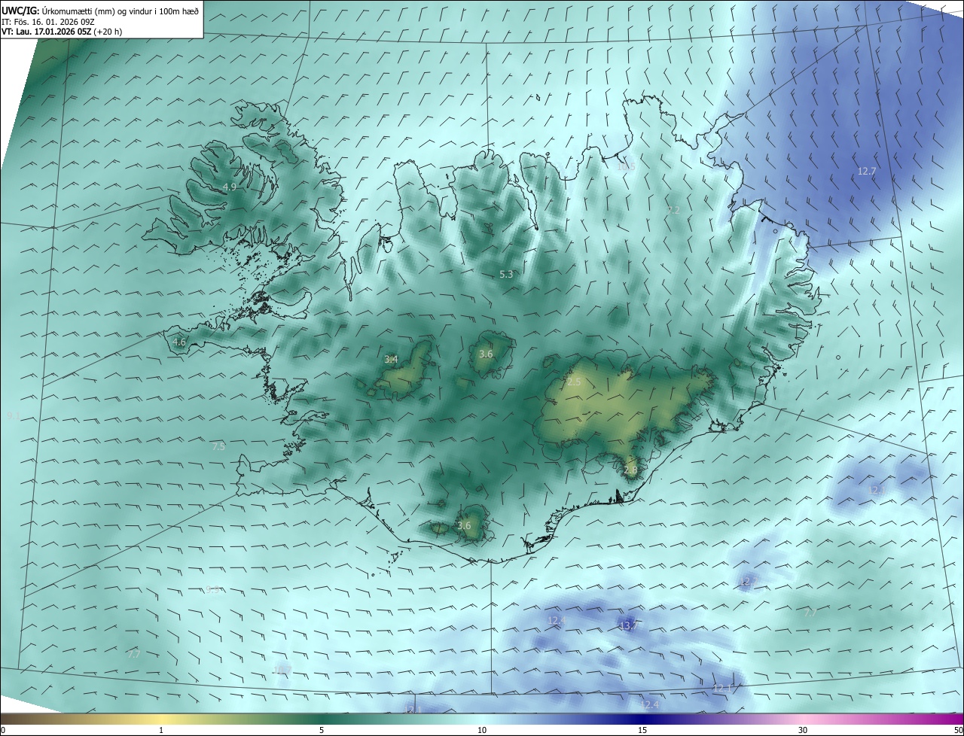
Task: Click the 0 tick on the color scale
Action: coord(3,730)
